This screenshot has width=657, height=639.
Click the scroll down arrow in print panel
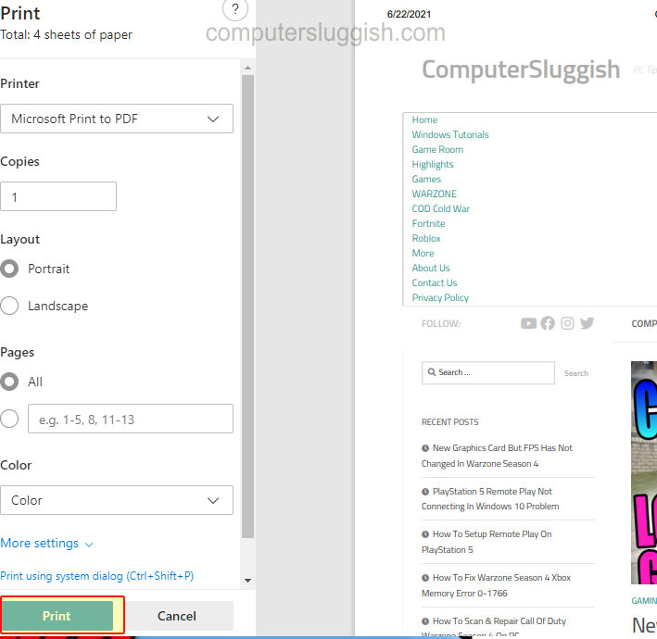point(247,581)
